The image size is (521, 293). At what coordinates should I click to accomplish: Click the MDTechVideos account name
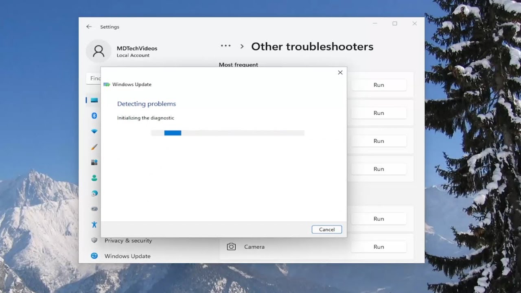[137, 48]
